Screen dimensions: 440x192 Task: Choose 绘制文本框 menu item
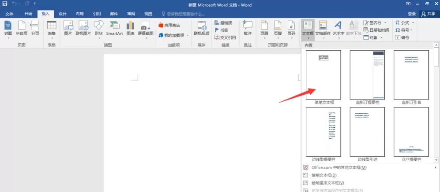370,175
